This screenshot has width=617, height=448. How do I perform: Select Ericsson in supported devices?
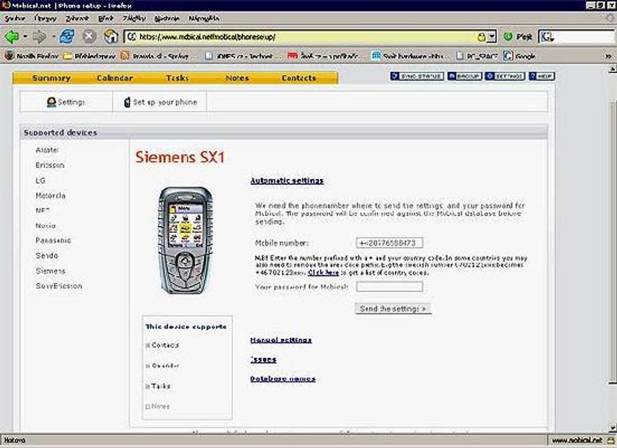tap(50, 165)
